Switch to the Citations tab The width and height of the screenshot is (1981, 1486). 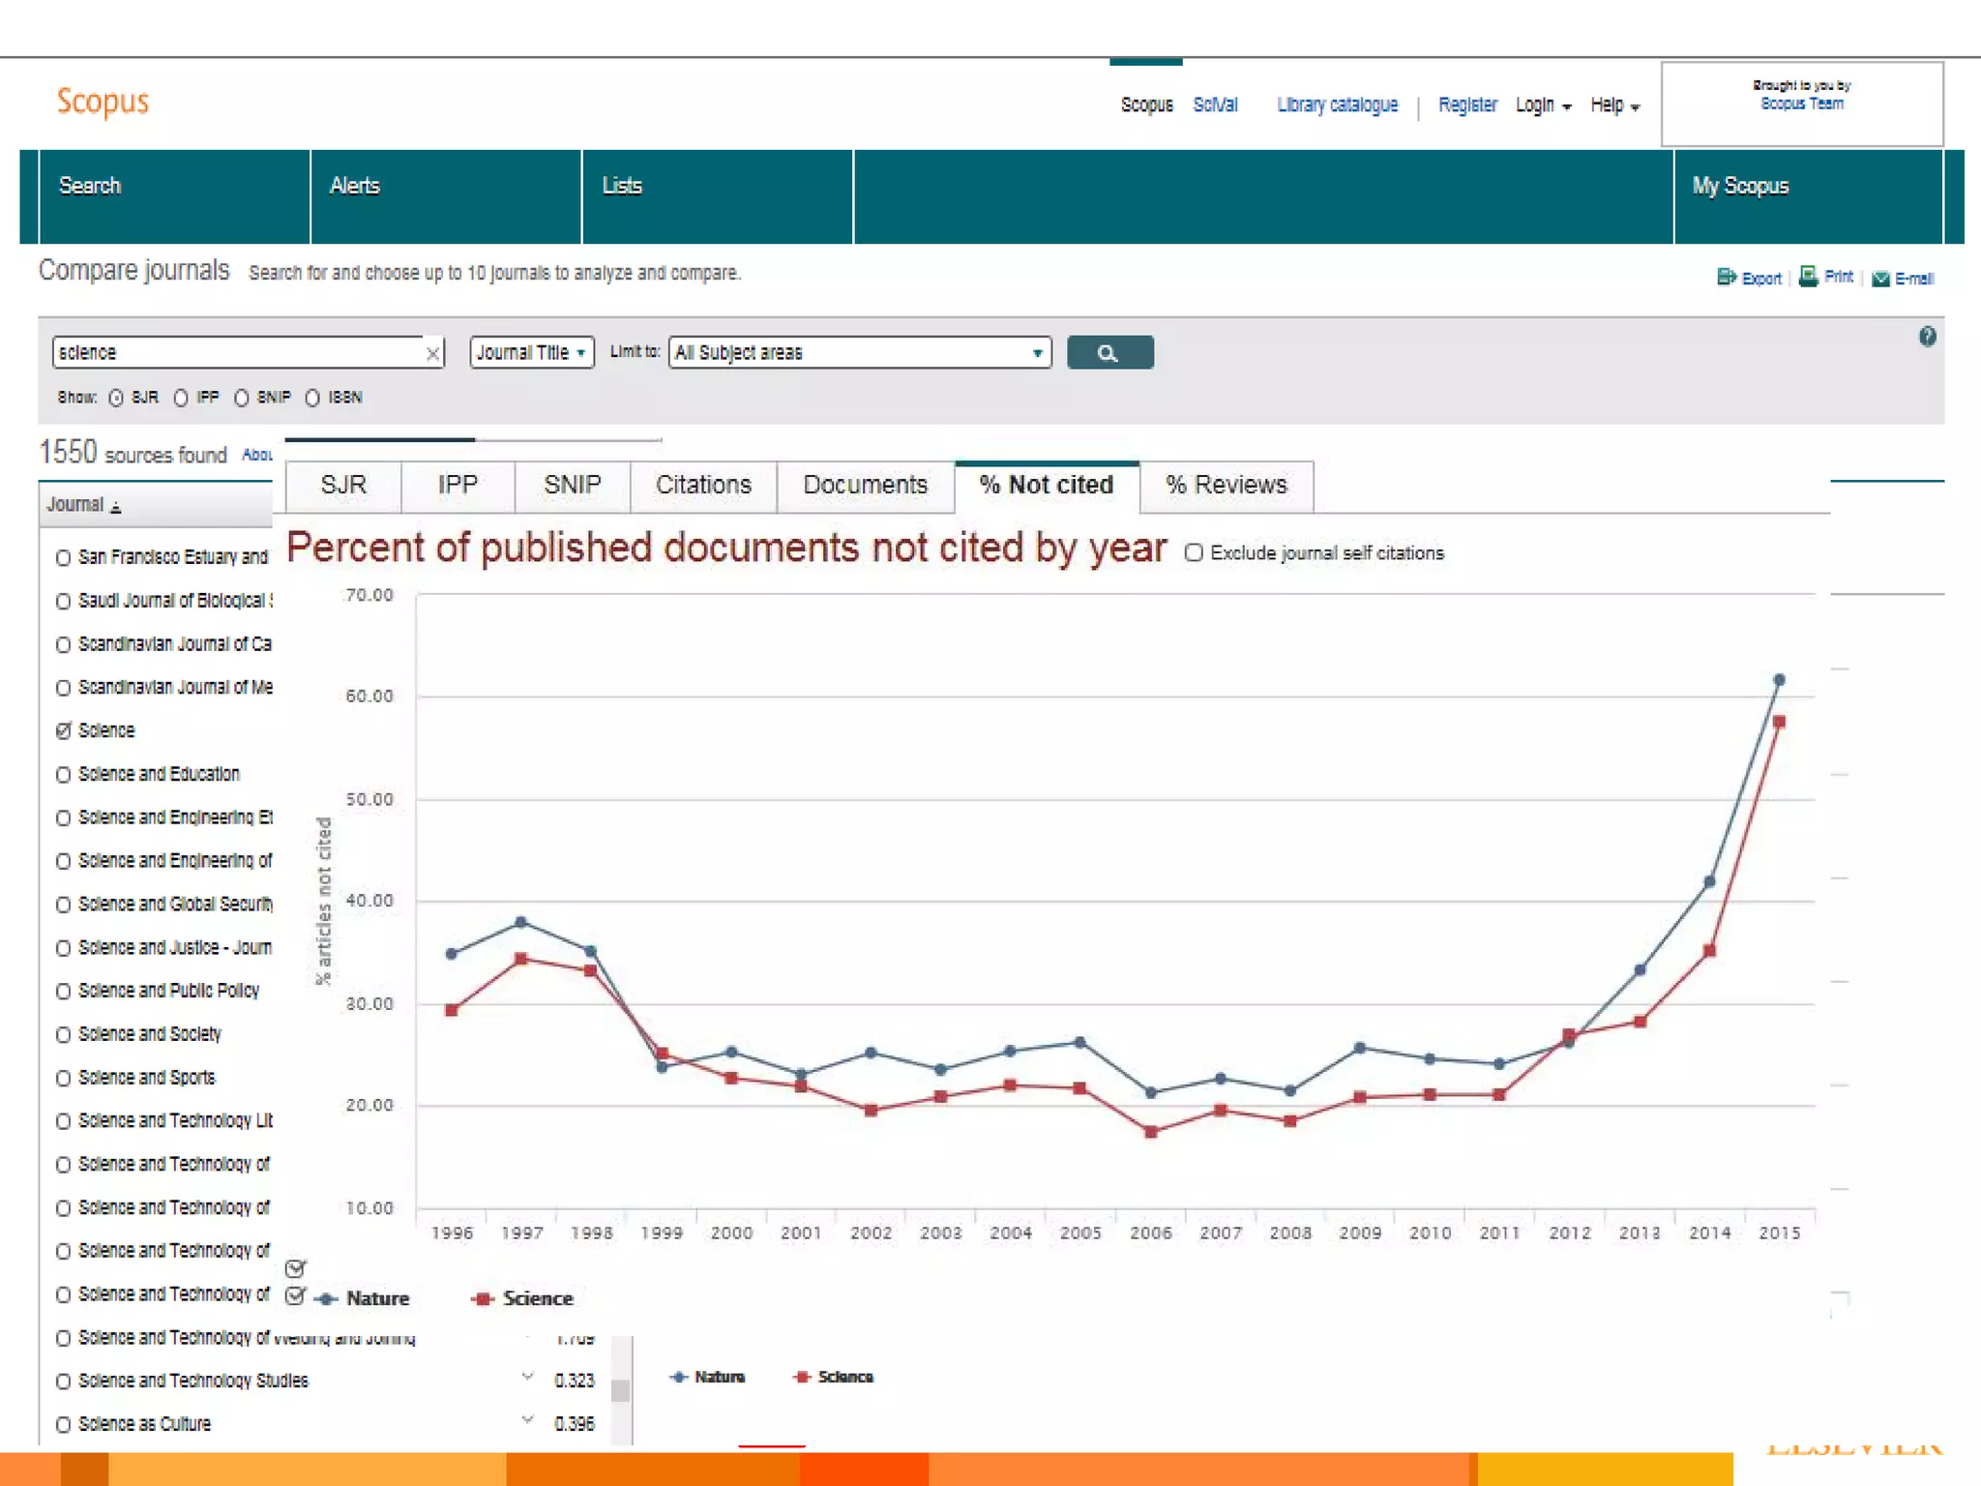703,485
